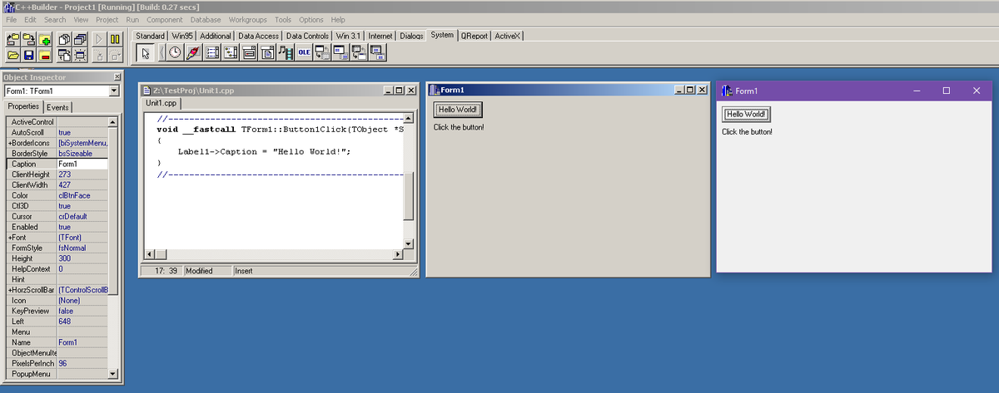Minimize the running purple Form1 window
The height and width of the screenshot is (393, 999).
click(917, 91)
